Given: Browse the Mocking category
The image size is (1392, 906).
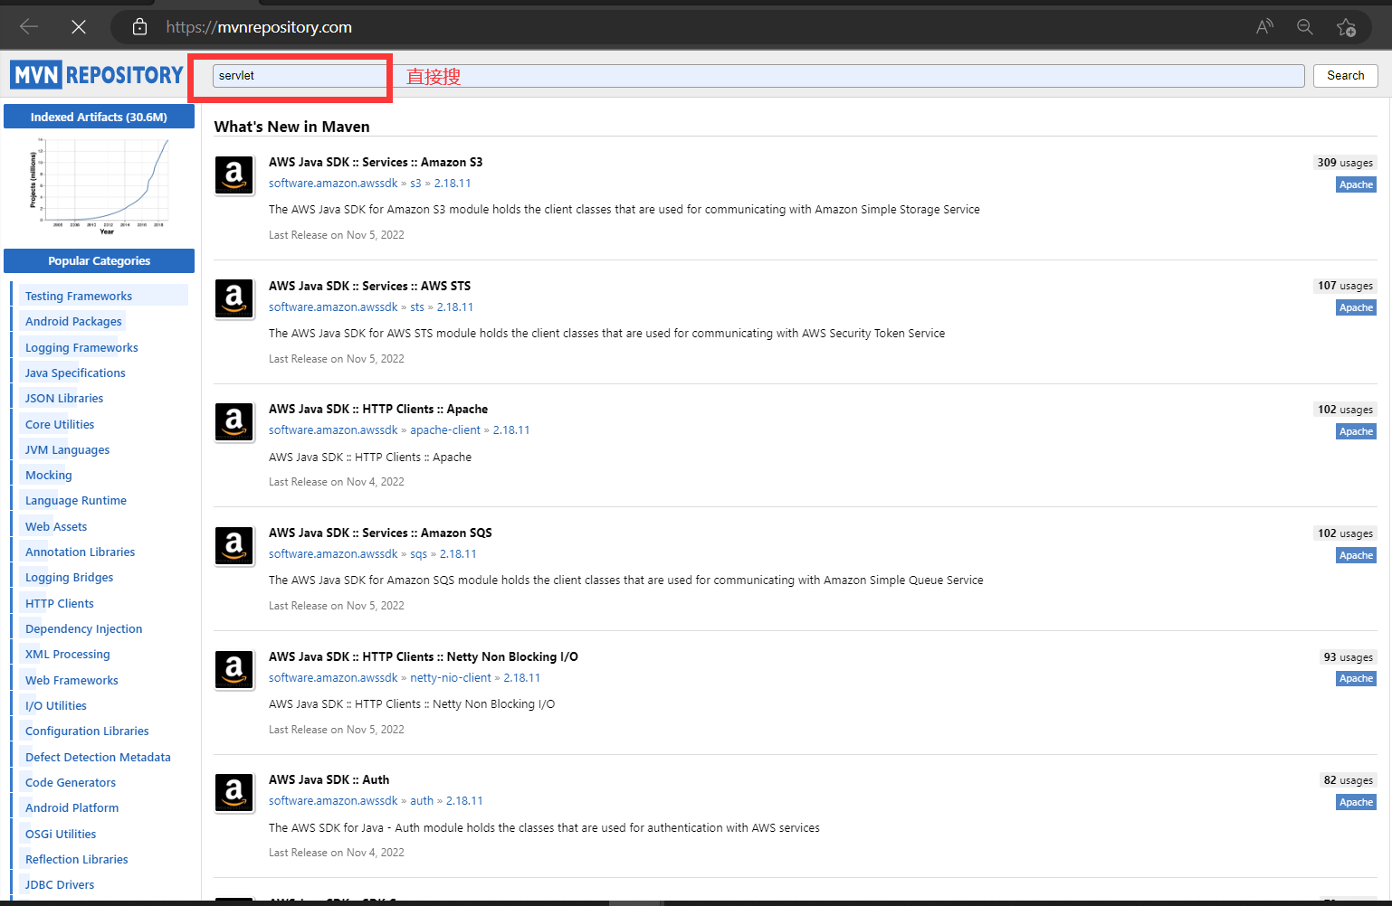Looking at the screenshot, I should (49, 475).
